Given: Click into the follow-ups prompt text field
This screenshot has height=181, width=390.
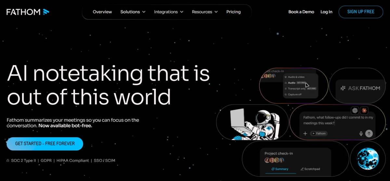Looking at the screenshot, I should click(x=338, y=120).
